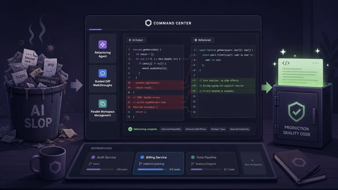The height and width of the screenshot is (190, 338).
Task: Click the refactor/pricing branch name
Action: [x=154, y=164]
